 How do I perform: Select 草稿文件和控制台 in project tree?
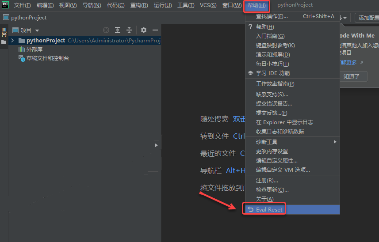[x=48, y=58]
